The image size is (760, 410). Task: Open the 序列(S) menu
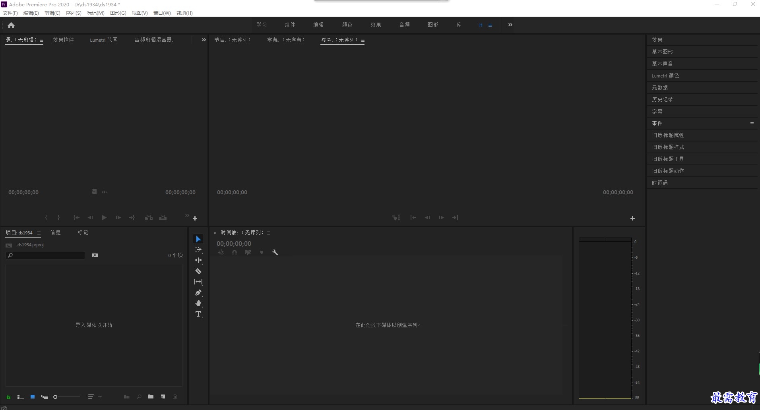(74, 13)
